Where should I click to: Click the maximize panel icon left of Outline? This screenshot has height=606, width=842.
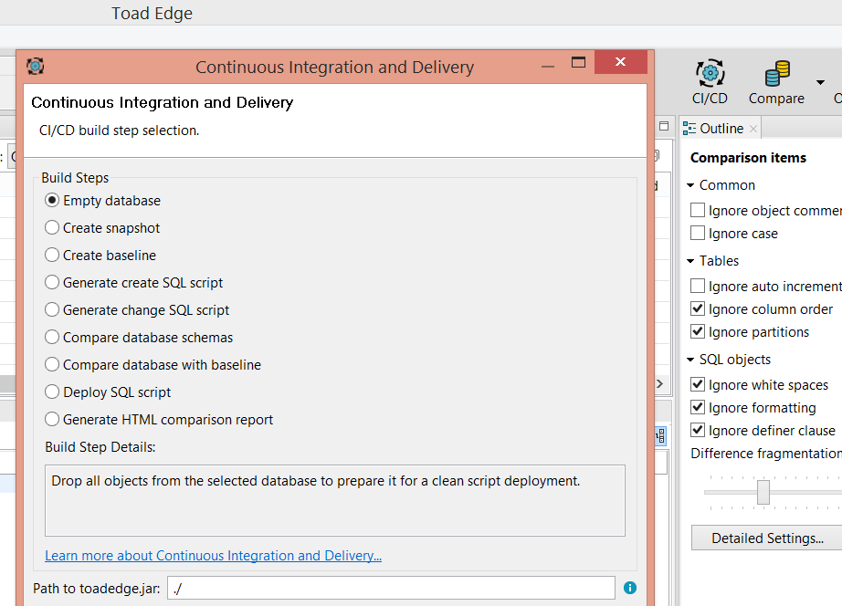(x=664, y=126)
